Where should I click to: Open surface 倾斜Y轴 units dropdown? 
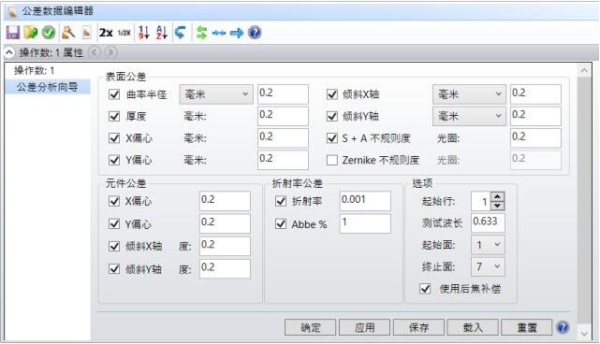click(x=469, y=116)
